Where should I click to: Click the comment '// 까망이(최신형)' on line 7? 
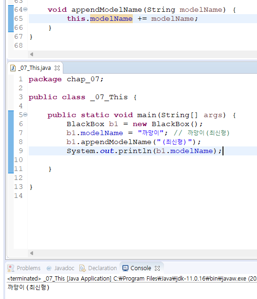click(201, 133)
